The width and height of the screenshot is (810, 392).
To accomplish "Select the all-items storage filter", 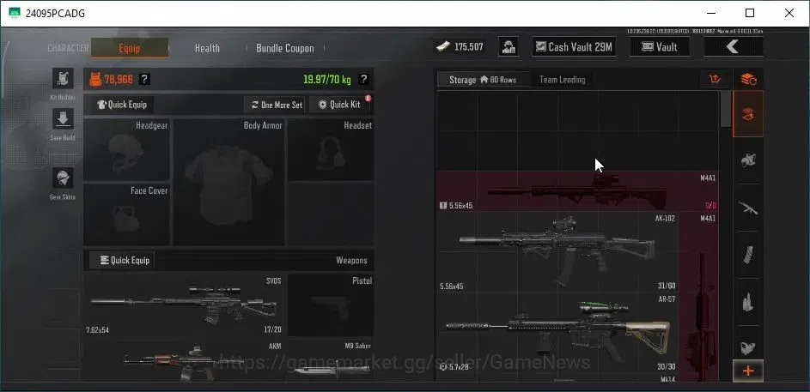I will (748, 114).
